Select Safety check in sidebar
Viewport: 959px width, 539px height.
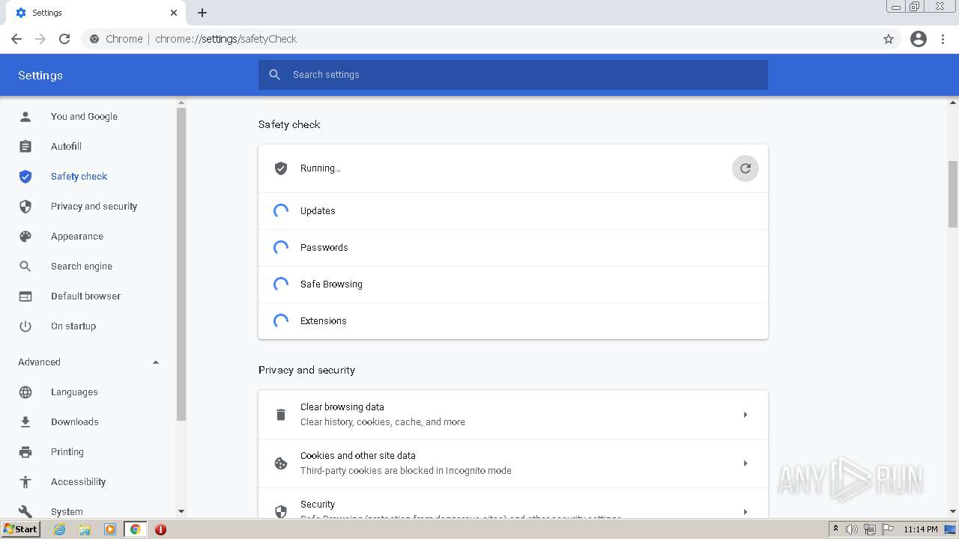(79, 177)
